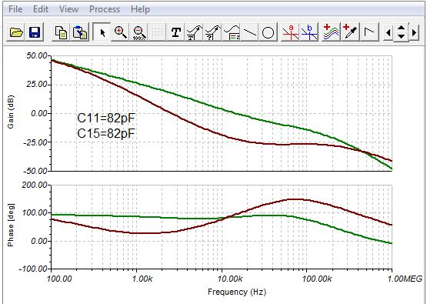Enable cursor a on the curve
This screenshot has height=304, width=427.
tap(291, 32)
